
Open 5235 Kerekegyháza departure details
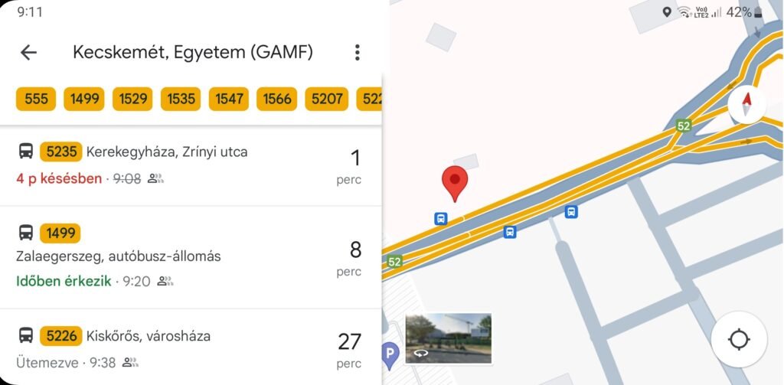(191, 165)
